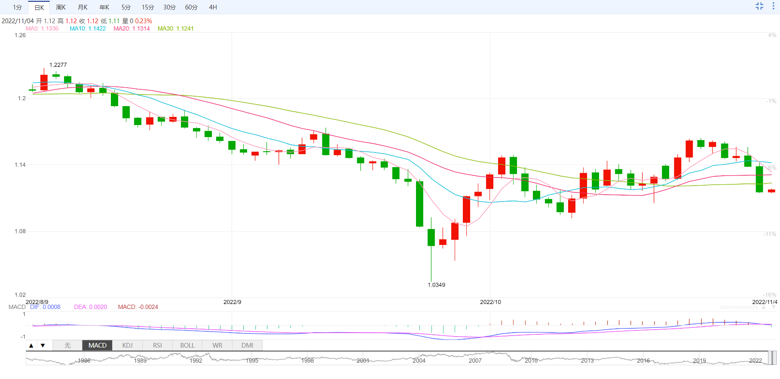Screen dimensions: 780x379
Task: Click the 2022/11/4 end date label
Action: 765,302
